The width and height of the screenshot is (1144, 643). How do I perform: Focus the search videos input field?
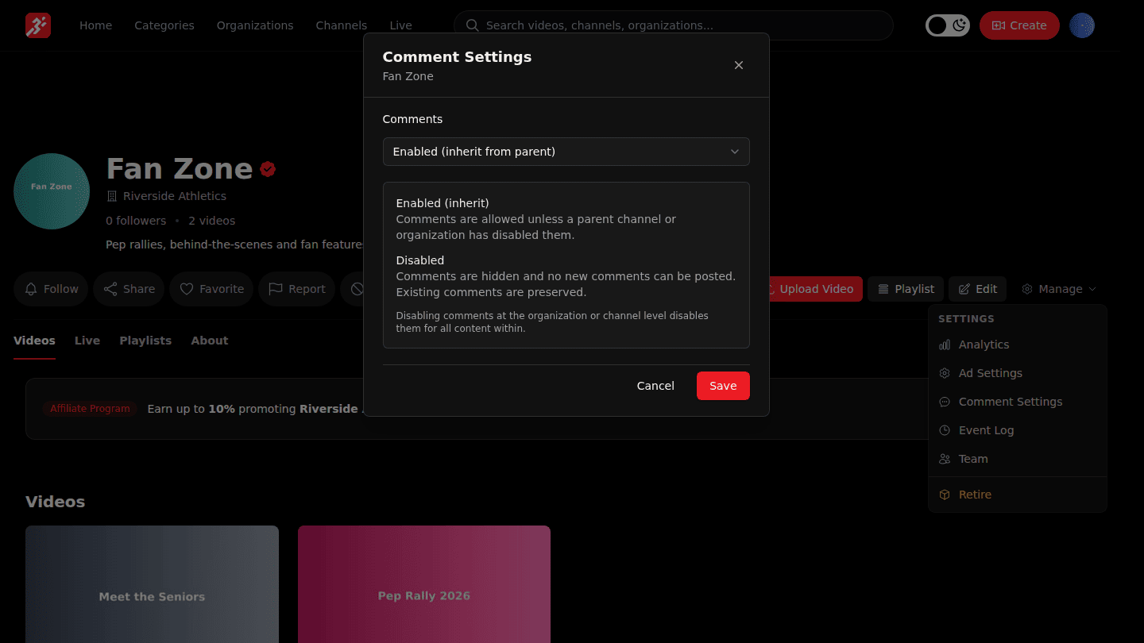pos(674,25)
